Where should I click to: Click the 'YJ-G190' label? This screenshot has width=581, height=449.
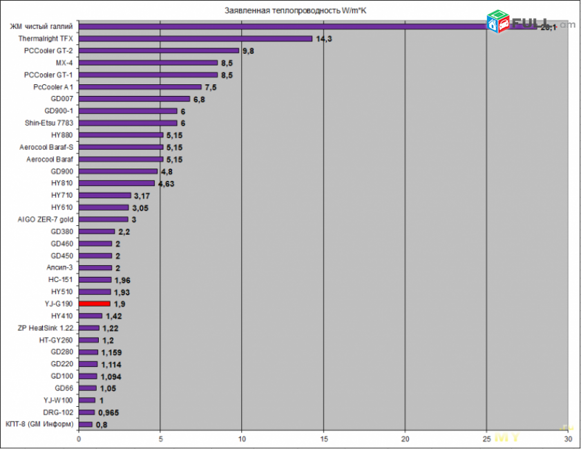[59, 304]
